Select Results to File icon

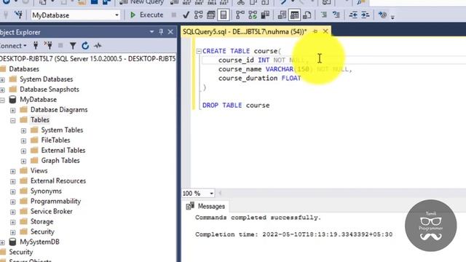pyautogui.click(x=307, y=15)
